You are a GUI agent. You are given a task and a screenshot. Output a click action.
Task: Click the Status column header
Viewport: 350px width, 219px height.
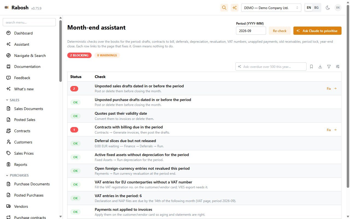click(76, 77)
